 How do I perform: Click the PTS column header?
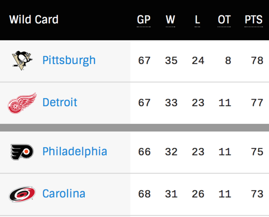(x=254, y=20)
